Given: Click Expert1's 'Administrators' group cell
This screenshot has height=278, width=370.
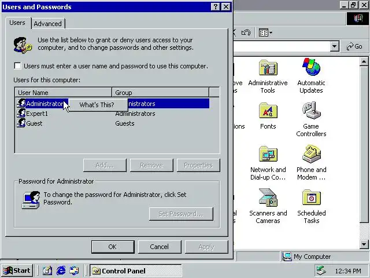Looking at the screenshot, I should click(x=135, y=114).
